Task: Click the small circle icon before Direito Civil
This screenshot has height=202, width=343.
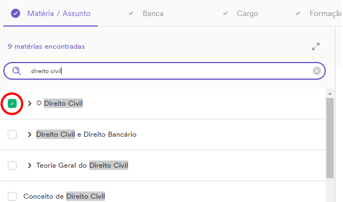Action: click(x=39, y=103)
